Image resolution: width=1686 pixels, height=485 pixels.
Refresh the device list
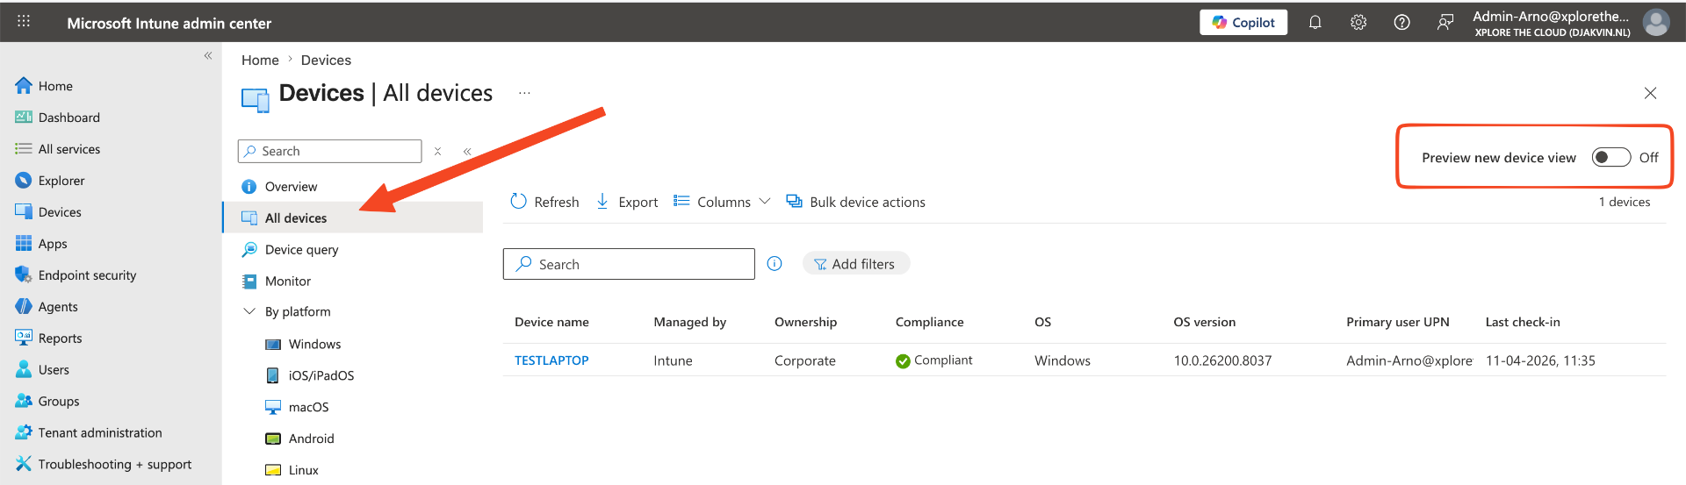coord(544,202)
